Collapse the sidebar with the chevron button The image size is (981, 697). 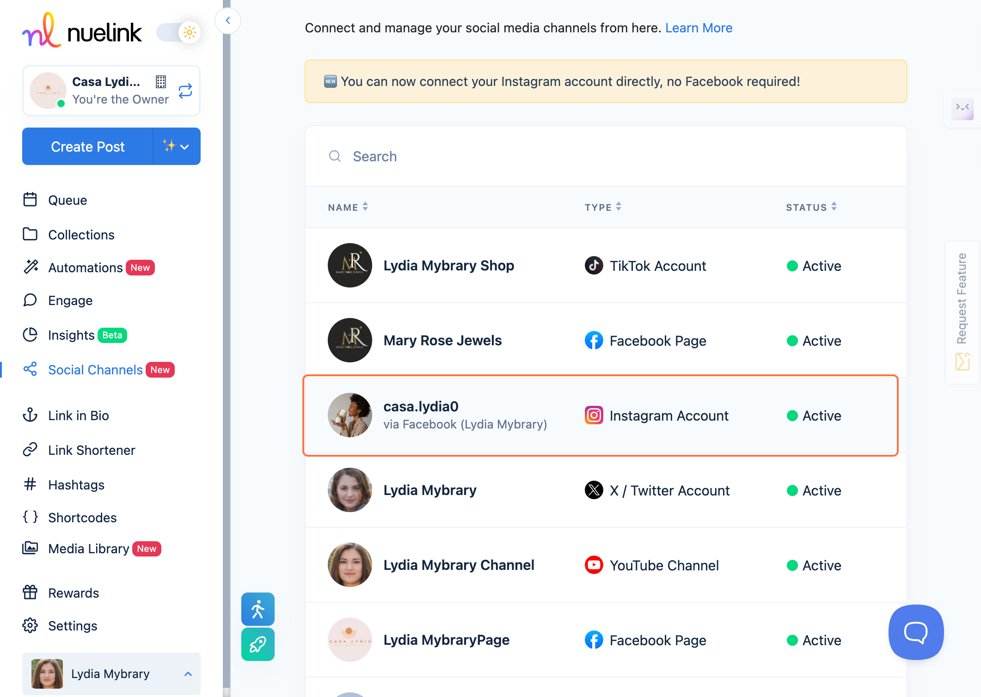pos(228,20)
